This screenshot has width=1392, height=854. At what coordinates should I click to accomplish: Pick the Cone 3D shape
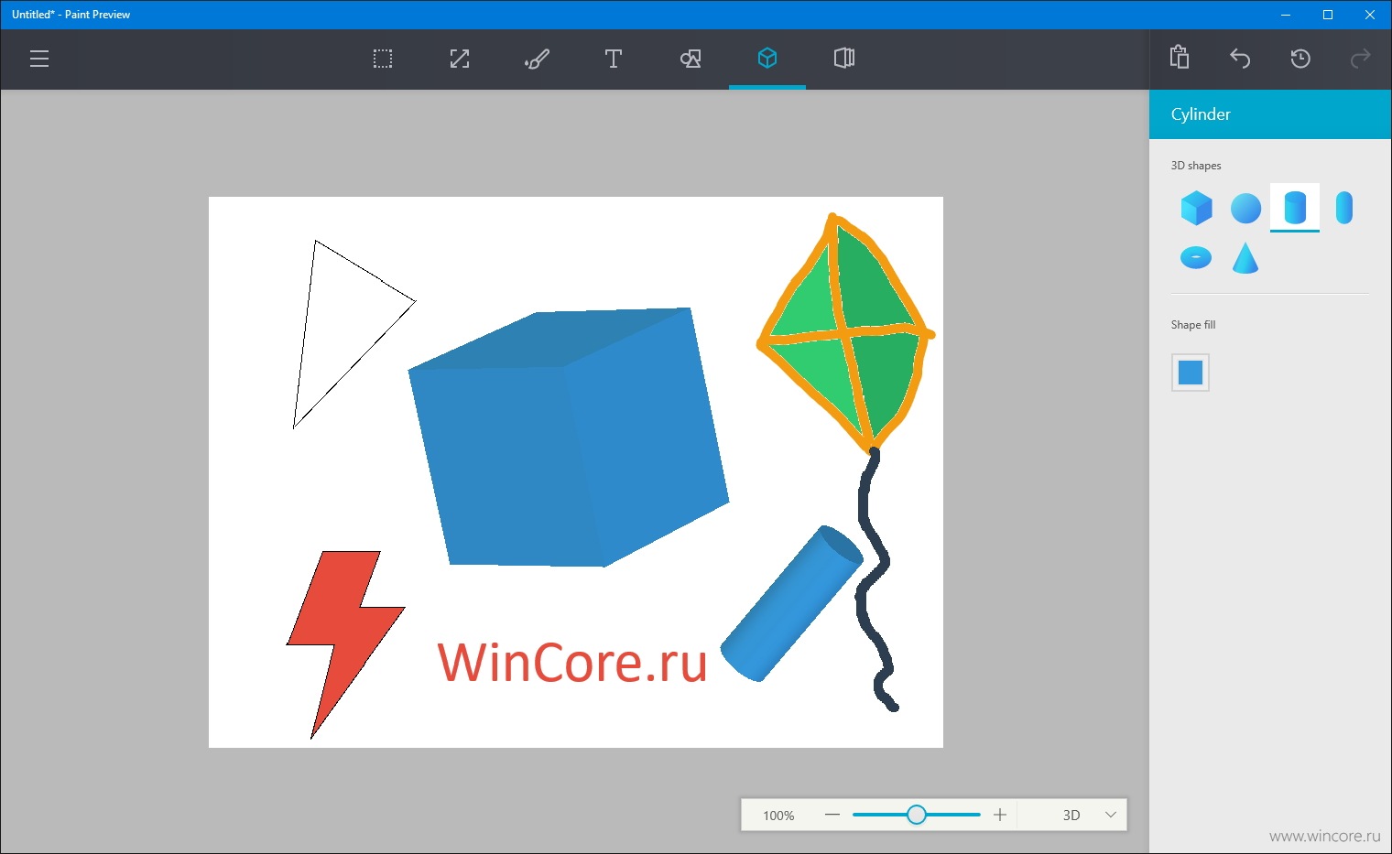[x=1245, y=257]
